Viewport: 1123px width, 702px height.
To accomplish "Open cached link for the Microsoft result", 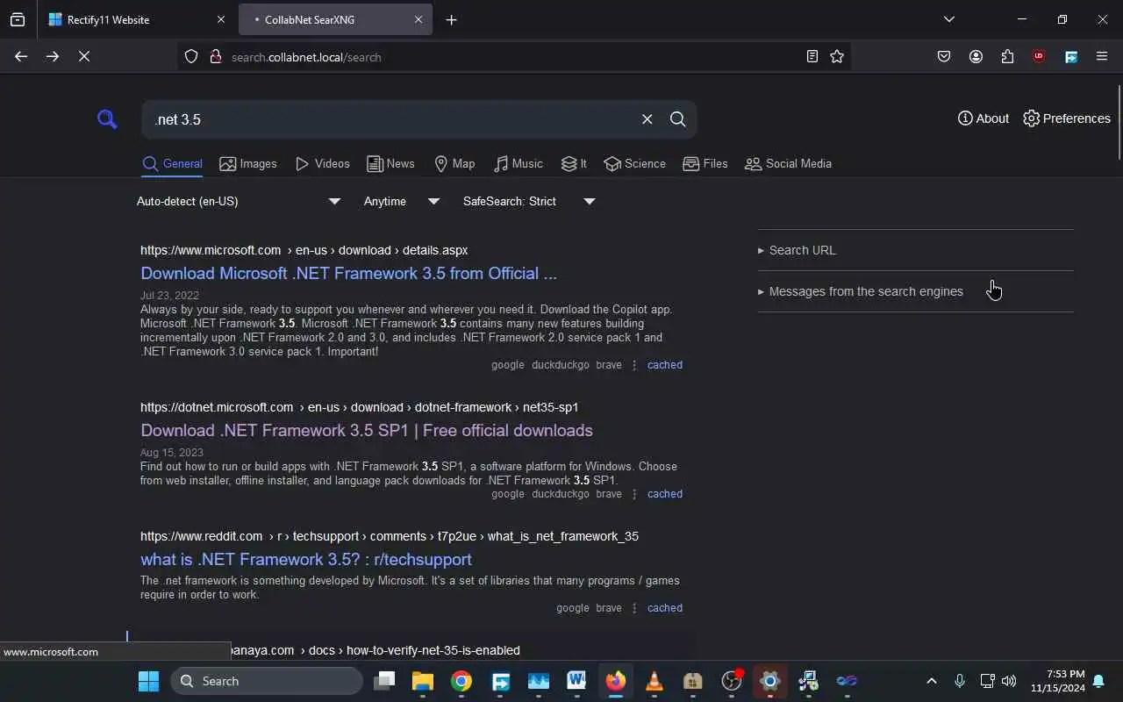I will point(665,365).
